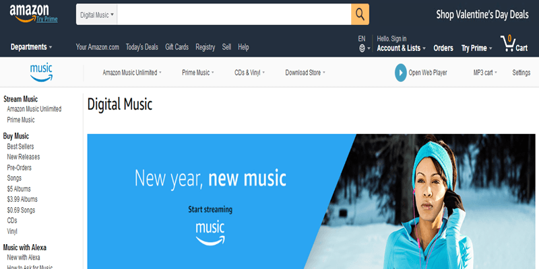
Task: Open Best Sellers in the sidebar
Action: point(21,147)
